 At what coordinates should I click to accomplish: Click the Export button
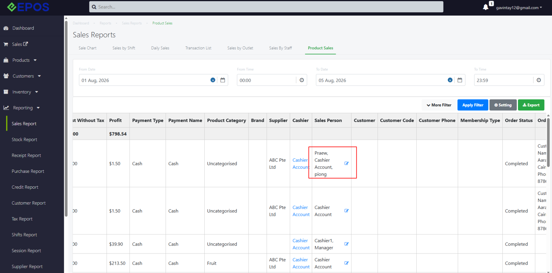531,105
